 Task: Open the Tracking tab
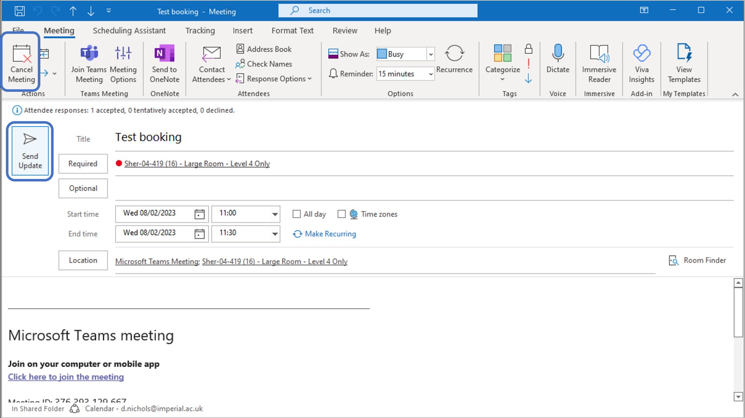pos(200,31)
